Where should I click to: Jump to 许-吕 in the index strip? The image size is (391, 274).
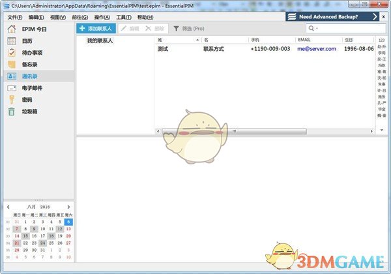[x=381, y=90]
